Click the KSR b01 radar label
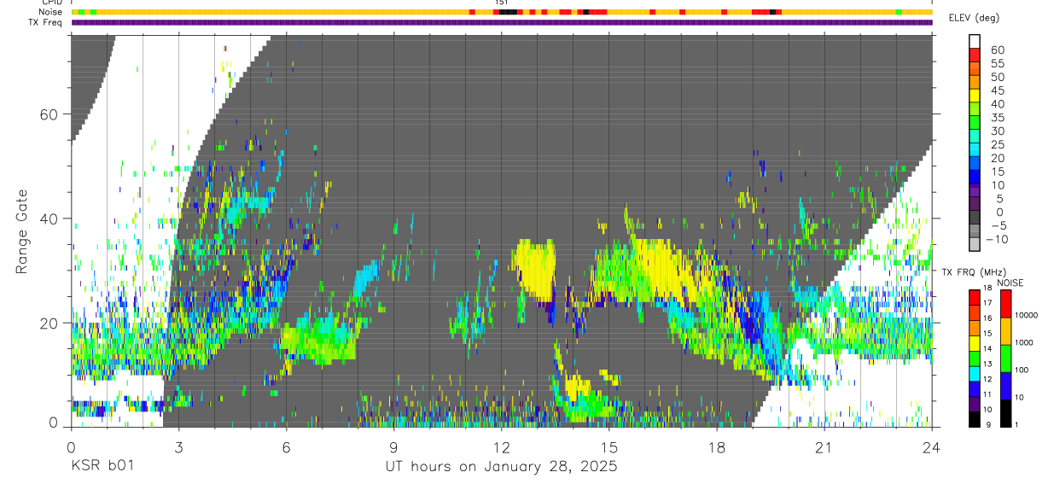Screen dimensions: 1048x484 [102, 467]
